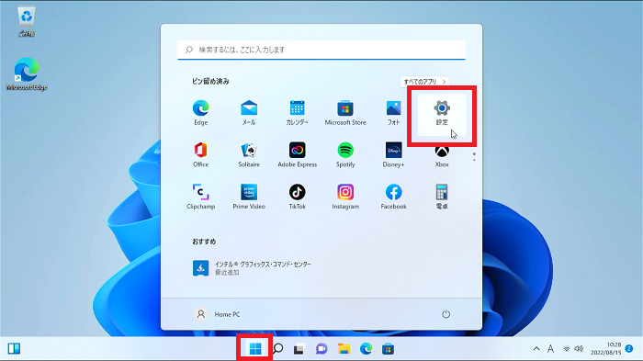Open the TikTok pinned app
Screen dimensions: 643x361
pos(297,197)
